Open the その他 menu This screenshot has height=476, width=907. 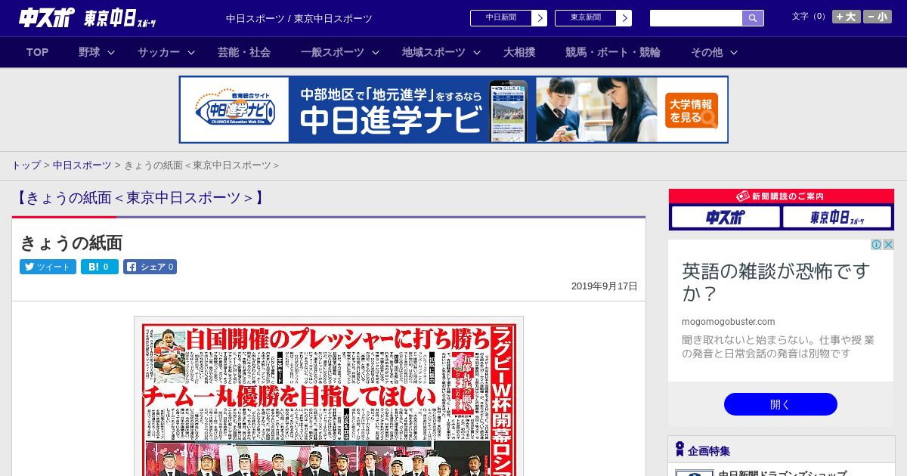pos(707,52)
